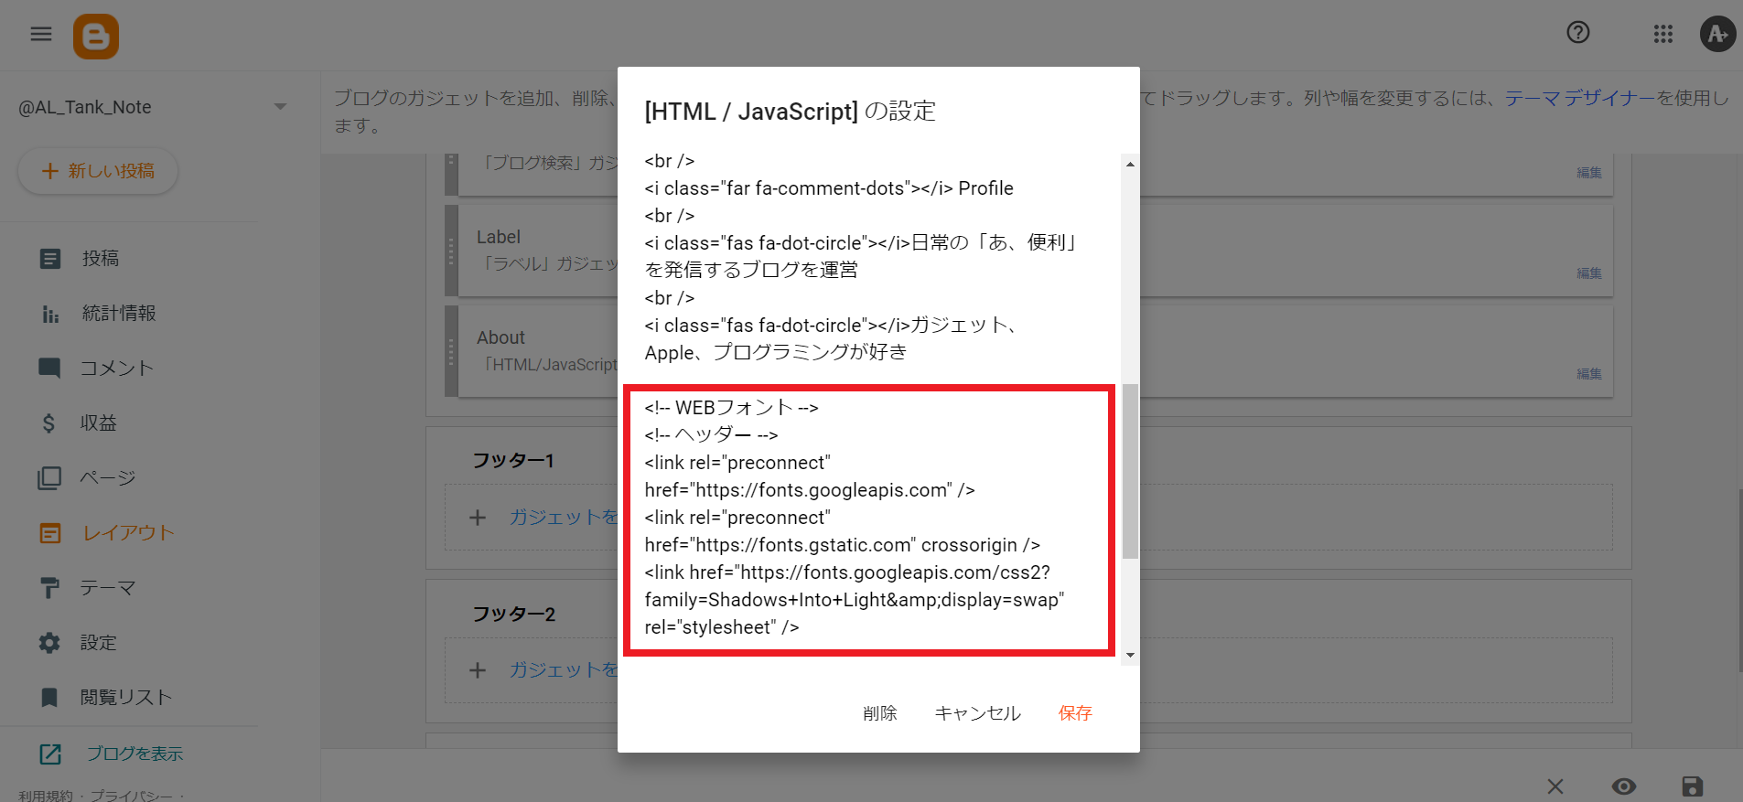Add a gadget to フッター1
The image size is (1743, 802).
(564, 518)
